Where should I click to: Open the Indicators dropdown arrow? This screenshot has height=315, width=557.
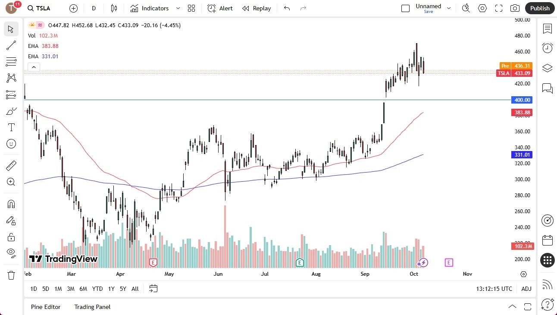click(177, 8)
